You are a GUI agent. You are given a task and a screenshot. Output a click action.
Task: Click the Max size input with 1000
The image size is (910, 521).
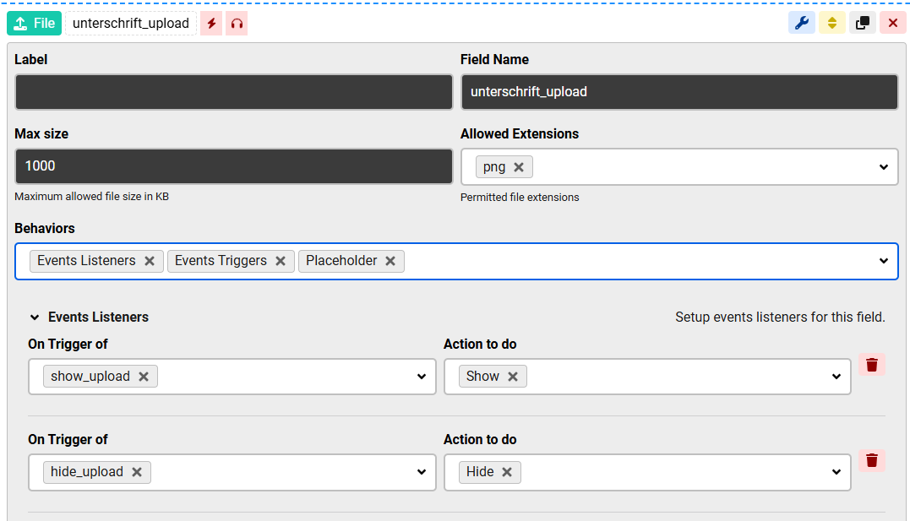coord(233,166)
